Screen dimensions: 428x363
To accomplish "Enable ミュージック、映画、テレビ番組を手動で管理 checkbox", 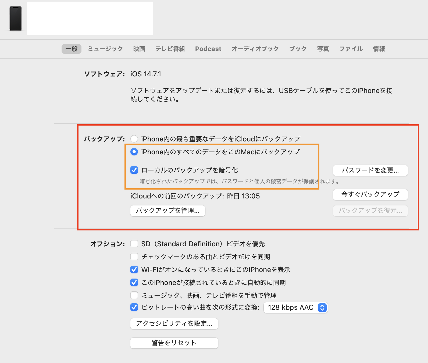I will (134, 295).
